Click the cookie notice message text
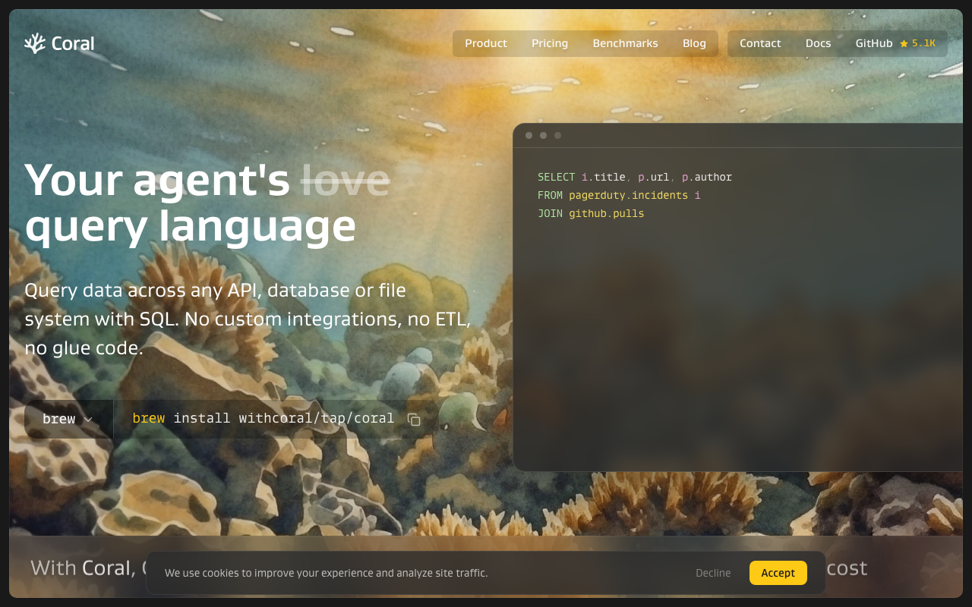This screenshot has width=972, height=607. click(326, 573)
